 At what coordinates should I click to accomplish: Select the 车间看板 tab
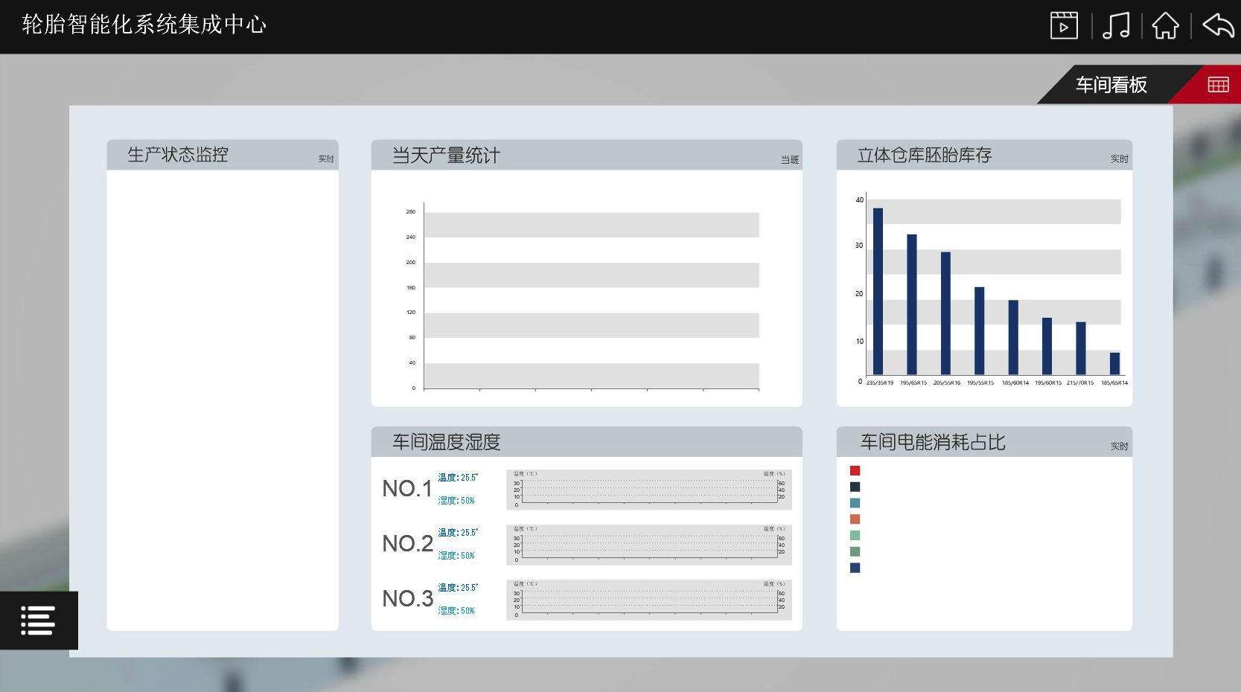[1111, 85]
